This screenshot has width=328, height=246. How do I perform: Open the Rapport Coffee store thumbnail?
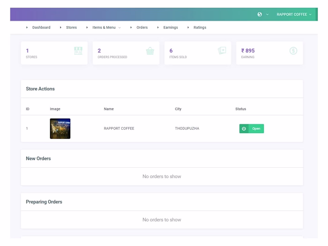pyautogui.click(x=60, y=128)
